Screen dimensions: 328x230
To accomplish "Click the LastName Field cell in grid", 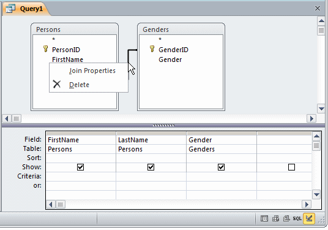I will 151,140.
